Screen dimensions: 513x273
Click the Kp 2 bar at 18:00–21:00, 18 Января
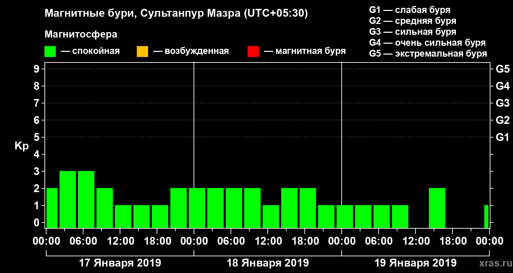tap(308, 208)
